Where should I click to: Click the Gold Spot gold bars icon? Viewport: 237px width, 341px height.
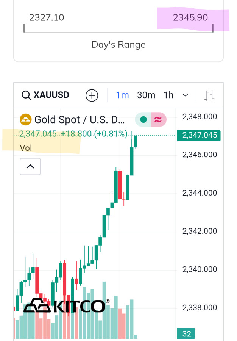click(x=26, y=120)
